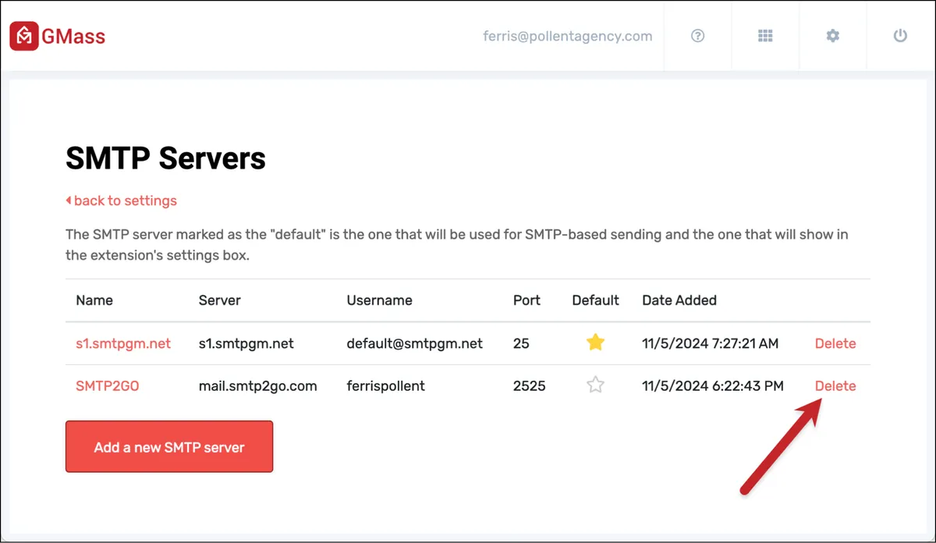936x543 pixels.
Task: Click the filled star for s1.smtpgm.net
Action: (595, 343)
